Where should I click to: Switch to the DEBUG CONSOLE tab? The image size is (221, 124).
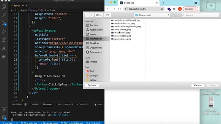click(x=65, y=104)
